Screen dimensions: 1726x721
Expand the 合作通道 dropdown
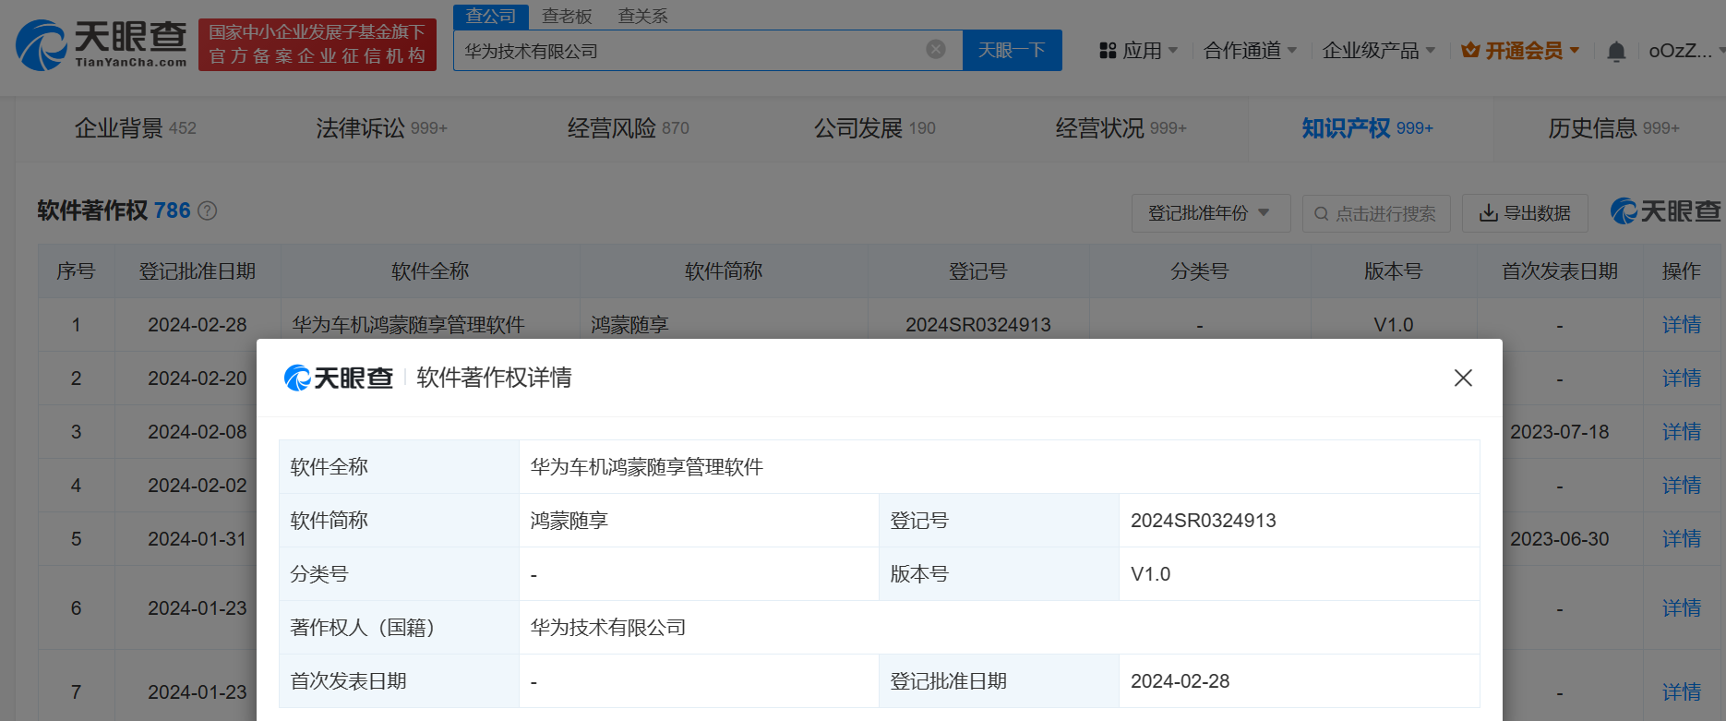click(x=1250, y=51)
